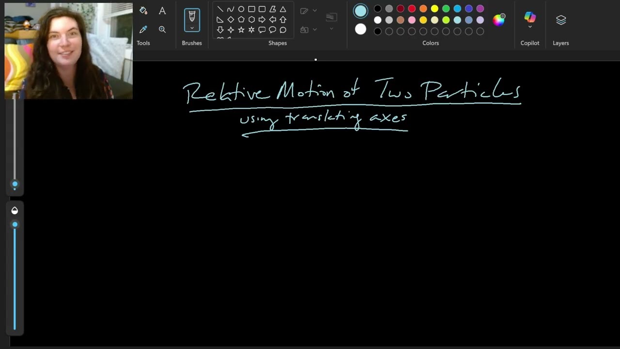This screenshot has width=620, height=349.
Task: Open Edit colors rainbow wheel
Action: 499,20
